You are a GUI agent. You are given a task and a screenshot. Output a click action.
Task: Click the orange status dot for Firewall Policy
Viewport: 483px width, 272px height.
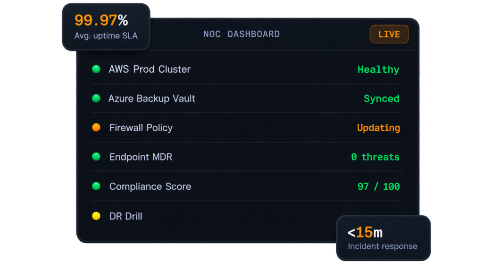pos(96,127)
